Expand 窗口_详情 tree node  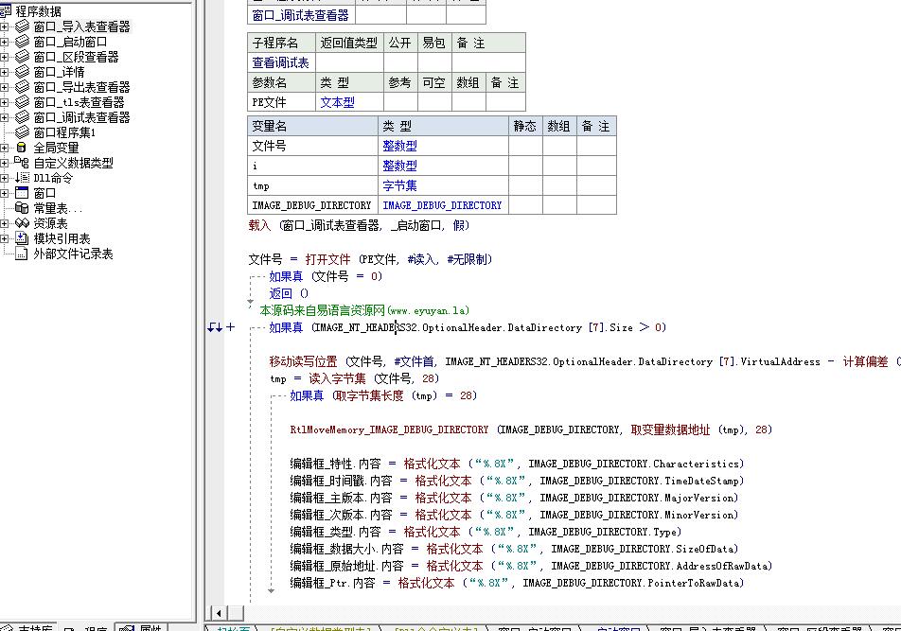4,72
